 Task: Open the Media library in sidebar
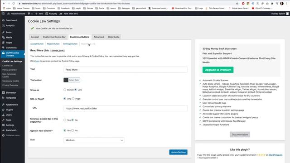coord(9,38)
